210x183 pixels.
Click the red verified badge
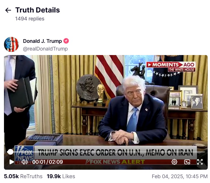click(66, 41)
